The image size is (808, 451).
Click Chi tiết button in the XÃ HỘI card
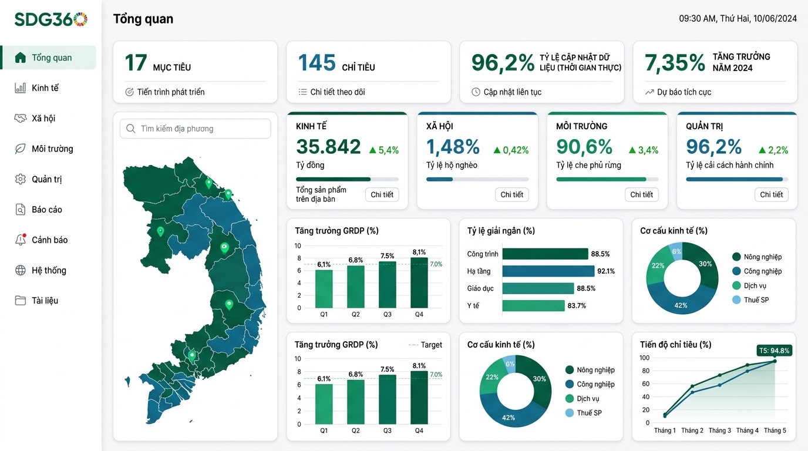pos(511,194)
